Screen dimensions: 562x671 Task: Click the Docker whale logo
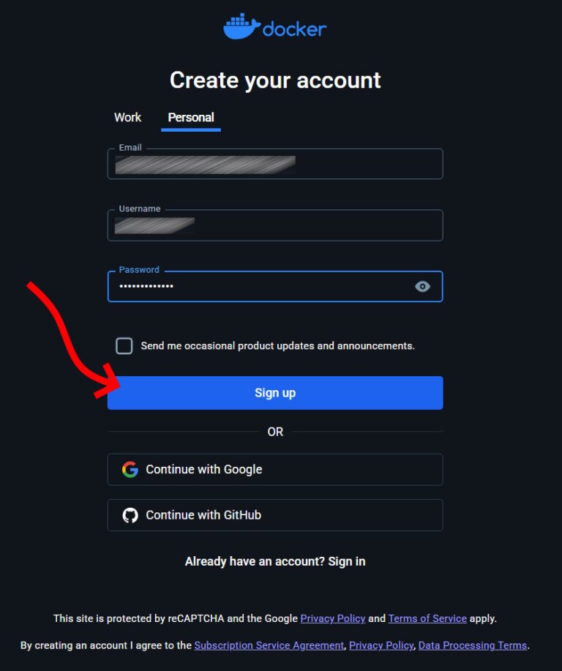(241, 27)
